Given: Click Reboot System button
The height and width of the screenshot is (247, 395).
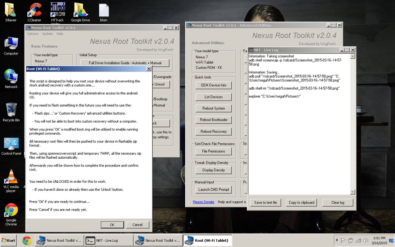Looking at the screenshot, I should [213, 108].
